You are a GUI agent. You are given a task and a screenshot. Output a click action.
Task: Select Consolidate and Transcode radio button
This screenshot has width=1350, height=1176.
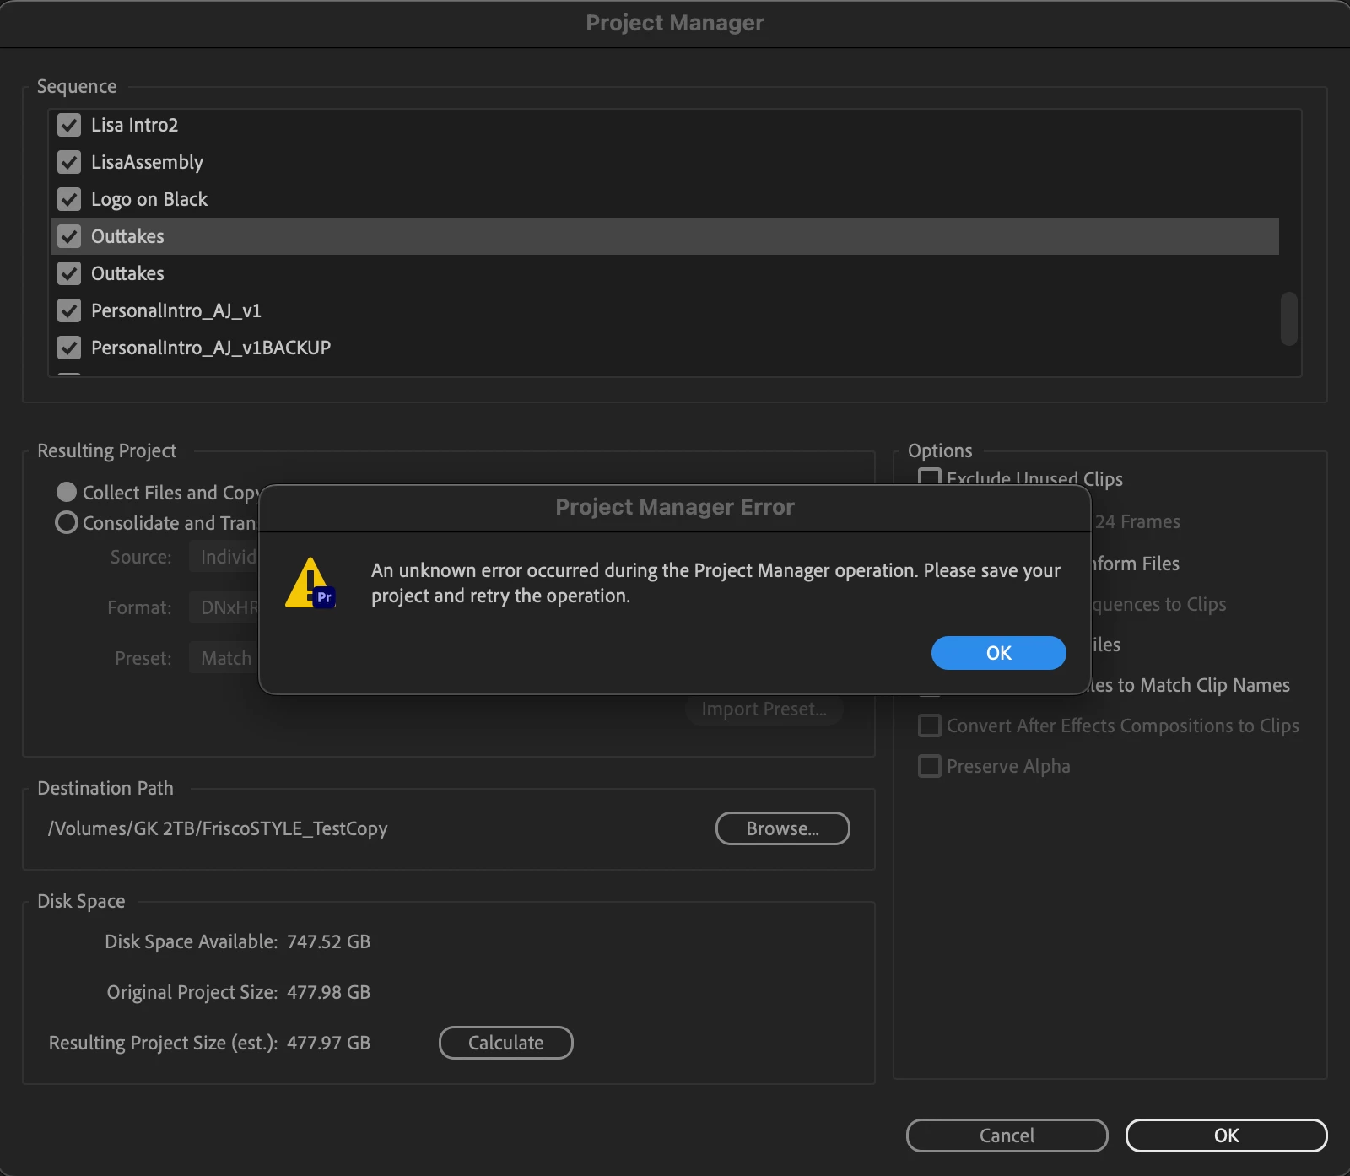(x=67, y=522)
